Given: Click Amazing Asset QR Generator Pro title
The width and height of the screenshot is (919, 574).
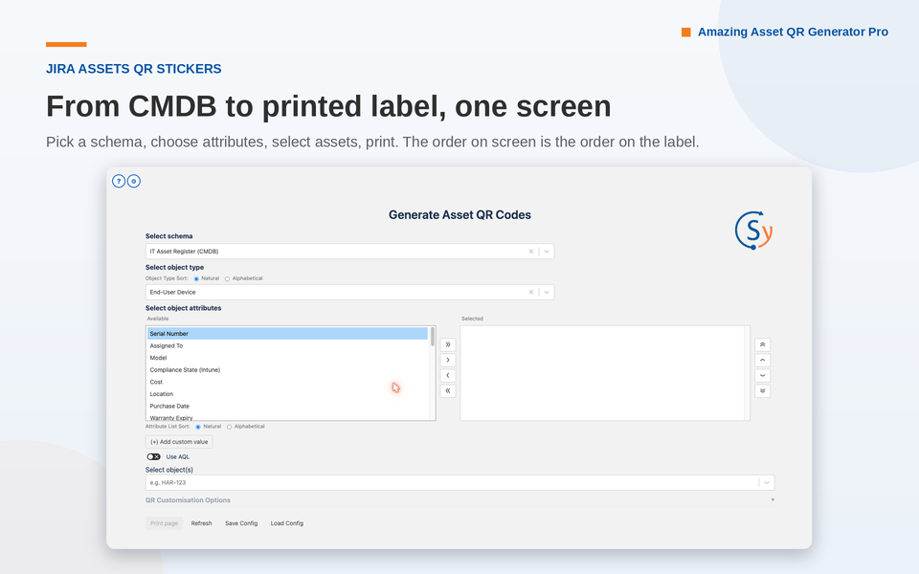Looking at the screenshot, I should point(793,32).
